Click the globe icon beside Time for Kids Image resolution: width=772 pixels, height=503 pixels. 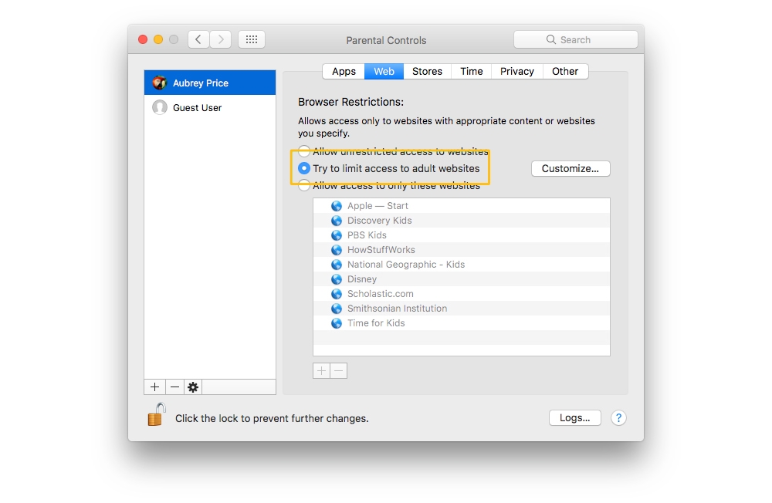click(x=337, y=323)
